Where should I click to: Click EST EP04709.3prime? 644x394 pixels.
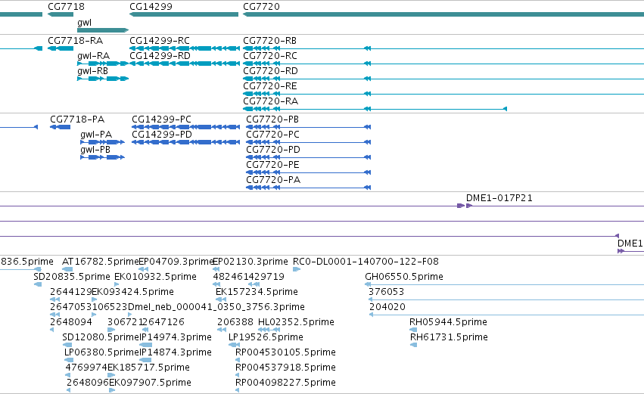coord(176,262)
